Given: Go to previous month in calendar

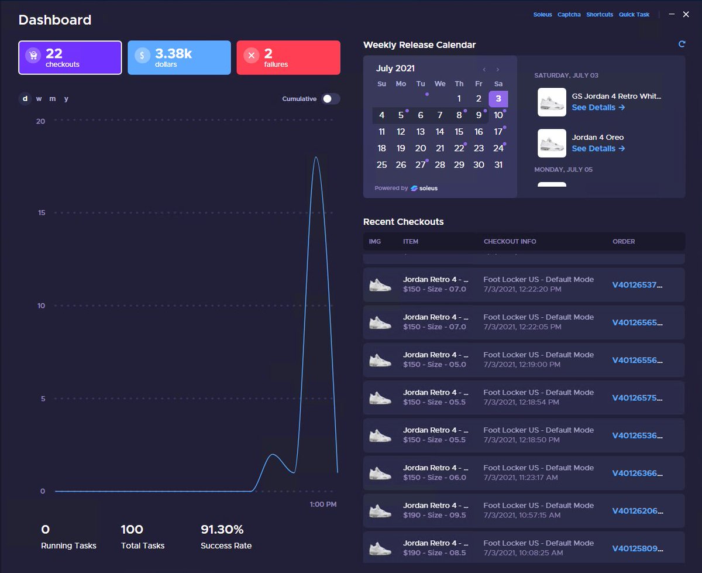Looking at the screenshot, I should [484, 70].
